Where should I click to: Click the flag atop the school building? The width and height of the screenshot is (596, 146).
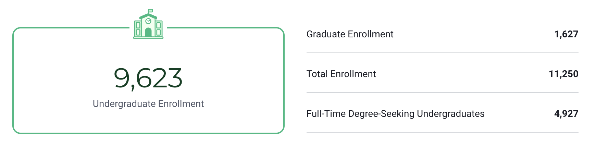point(150,11)
